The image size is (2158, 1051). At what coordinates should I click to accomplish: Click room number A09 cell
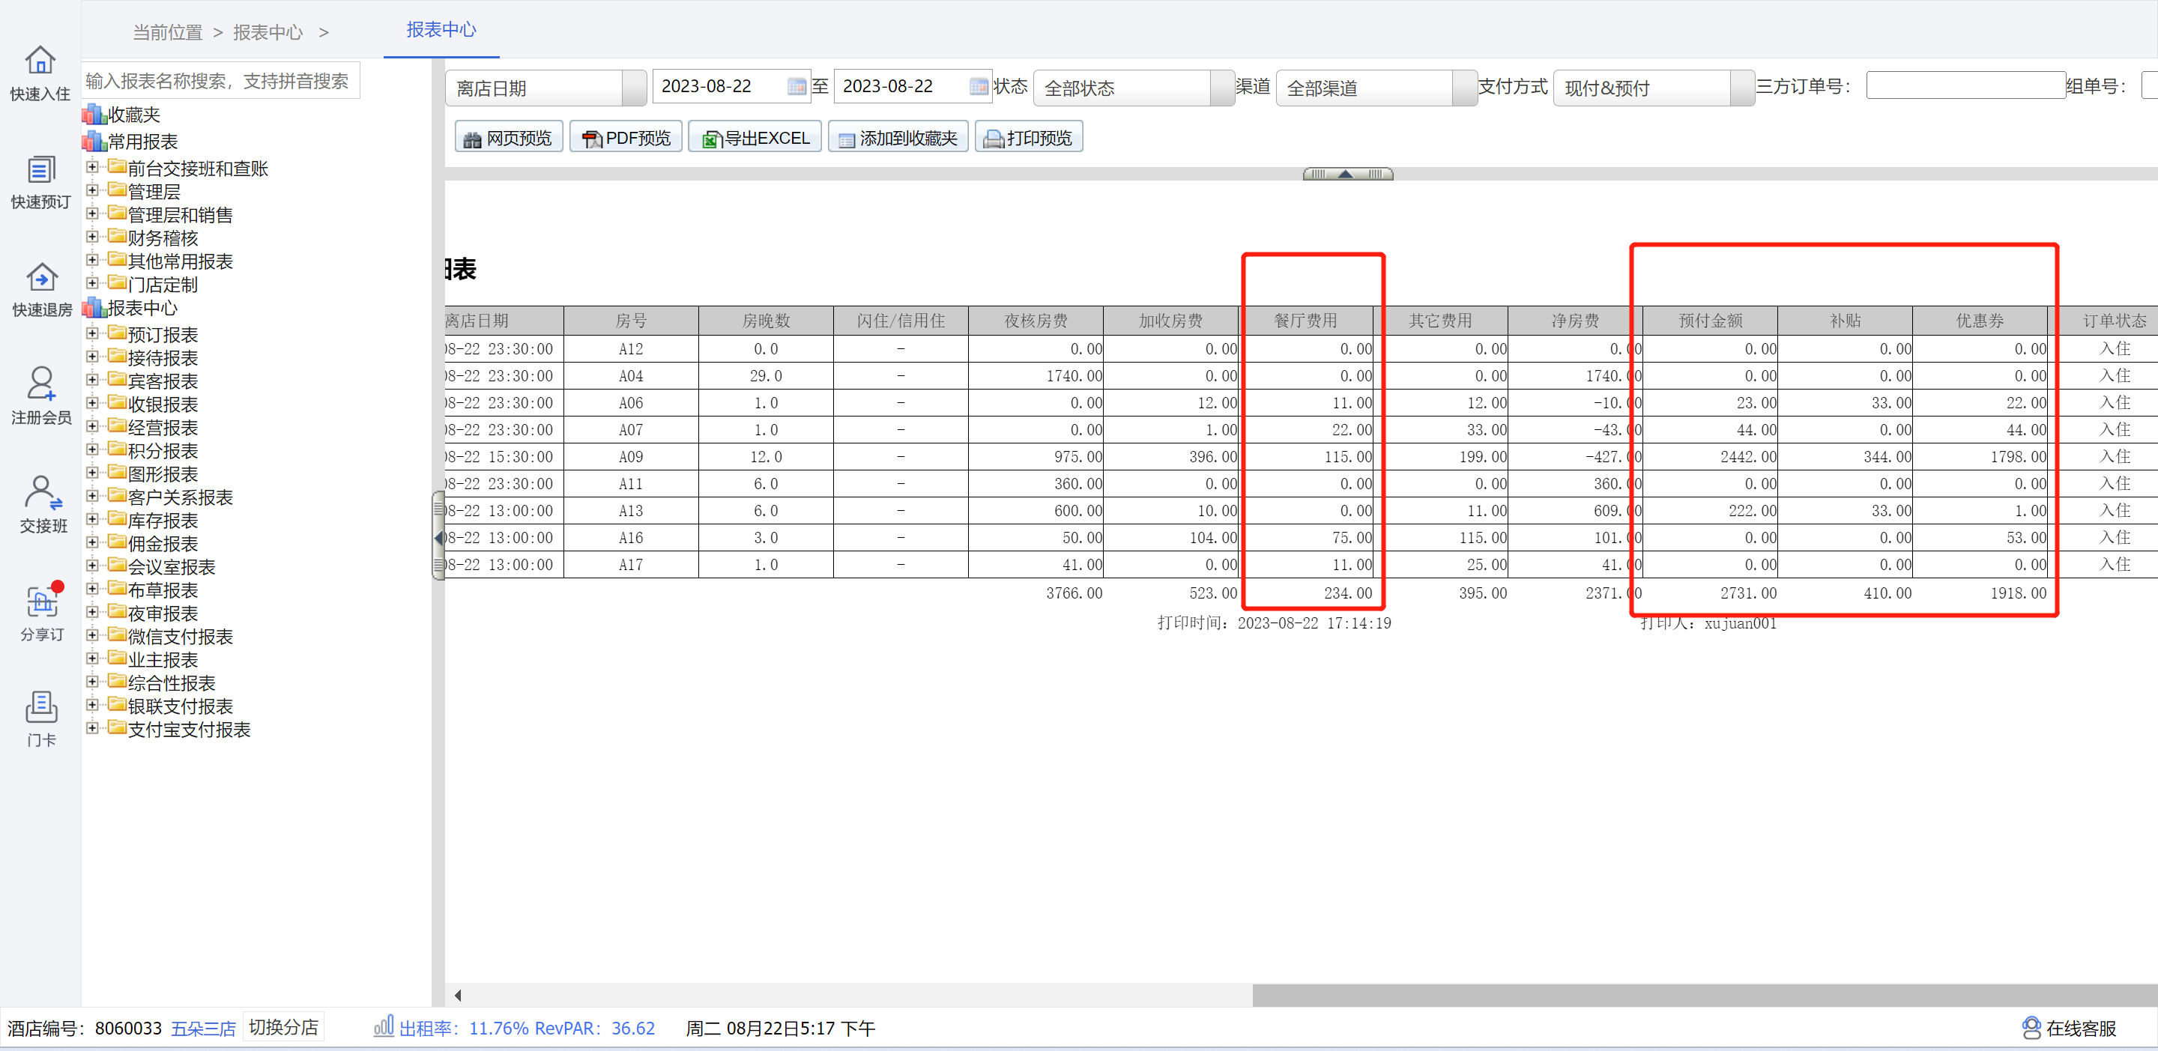(631, 456)
